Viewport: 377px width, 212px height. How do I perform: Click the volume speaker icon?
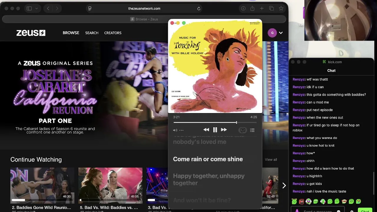(x=175, y=130)
